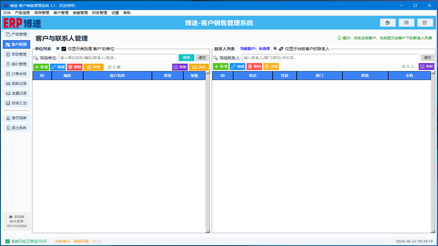Open 项目管理 in the sidebar
Screen dimensions: 438x246
pyautogui.click(x=16, y=54)
